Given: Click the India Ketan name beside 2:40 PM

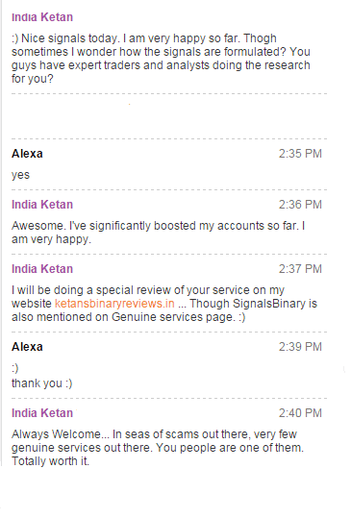Looking at the screenshot, I should (42, 413).
